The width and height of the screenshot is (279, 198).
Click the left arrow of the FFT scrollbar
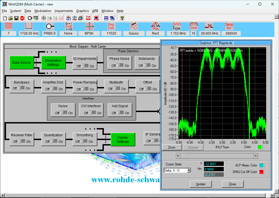pyautogui.click(x=178, y=156)
